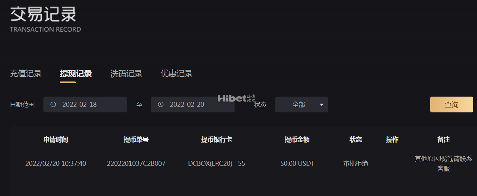Click the 审批拒绝 status cell
The height and width of the screenshot is (196, 477).
pyautogui.click(x=356, y=164)
